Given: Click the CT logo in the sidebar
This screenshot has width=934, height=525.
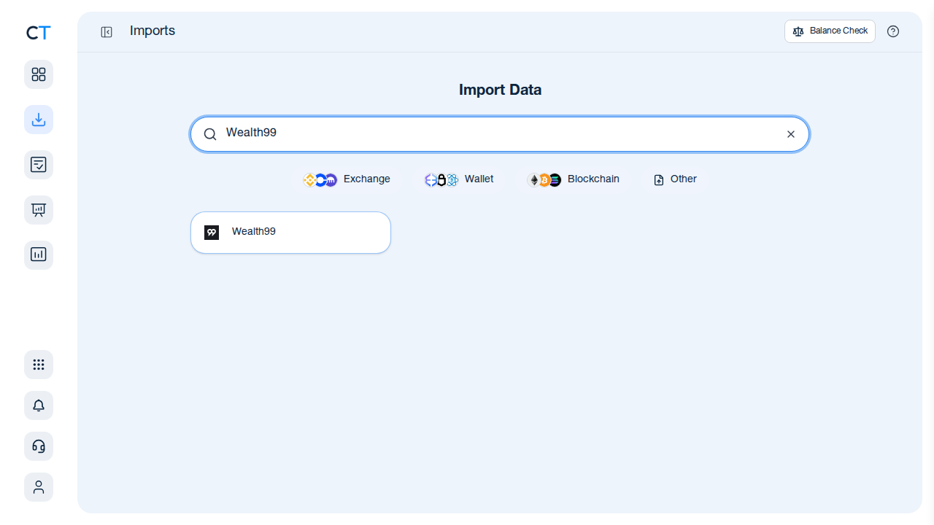Looking at the screenshot, I should (x=39, y=33).
